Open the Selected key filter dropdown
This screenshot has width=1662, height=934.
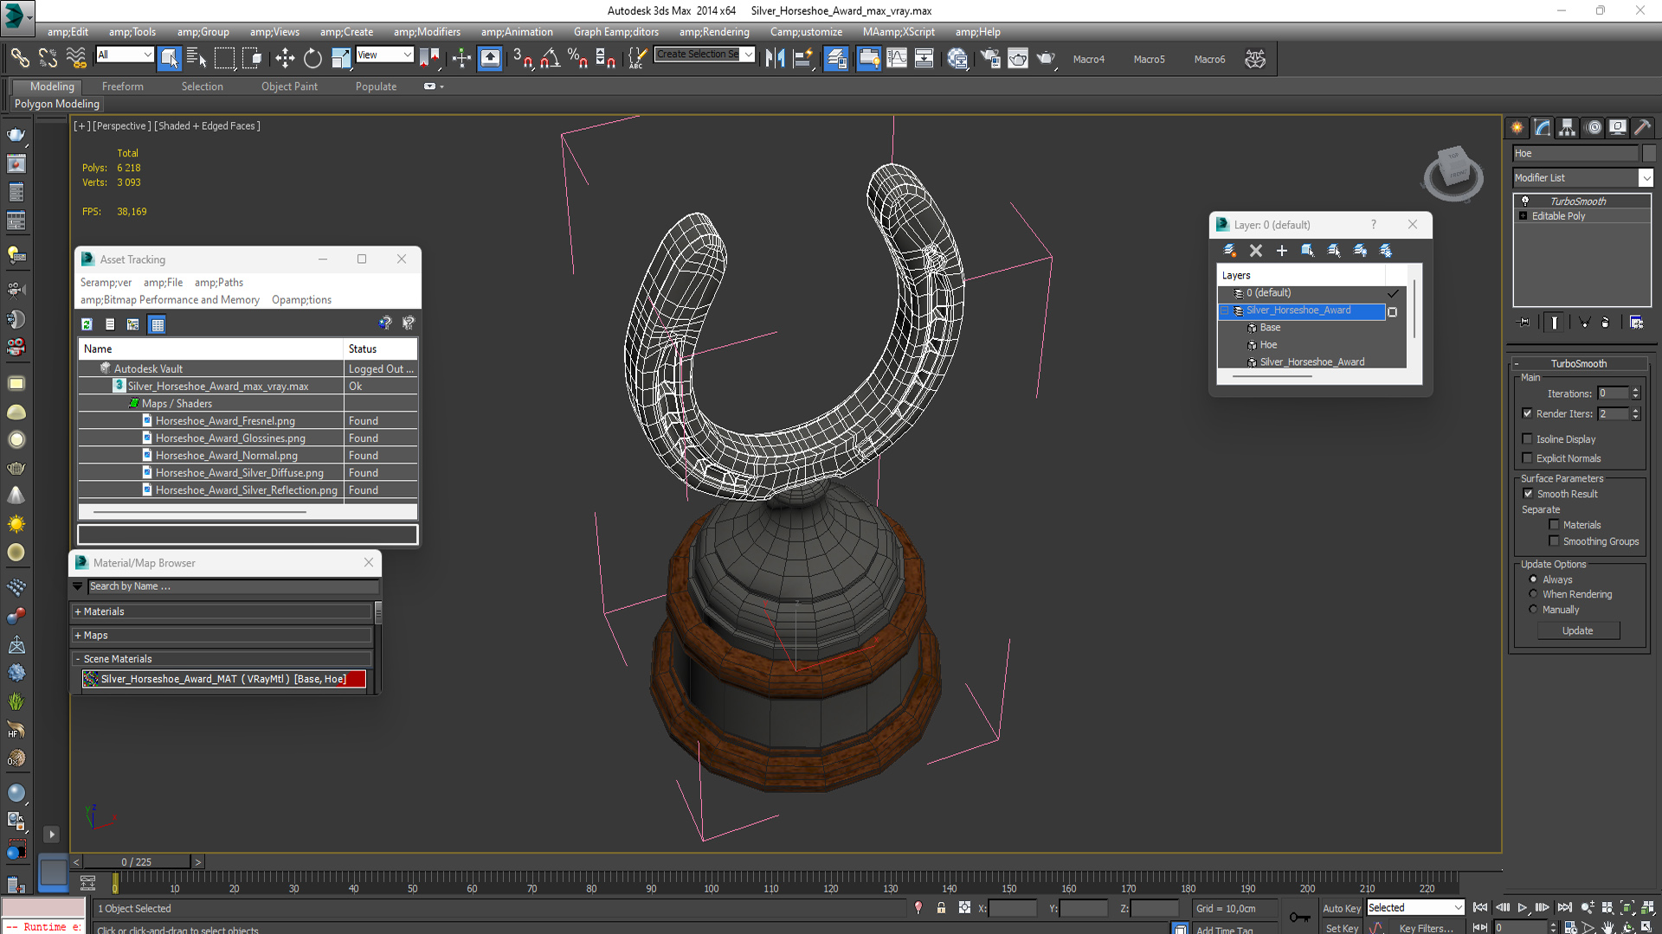1415,908
